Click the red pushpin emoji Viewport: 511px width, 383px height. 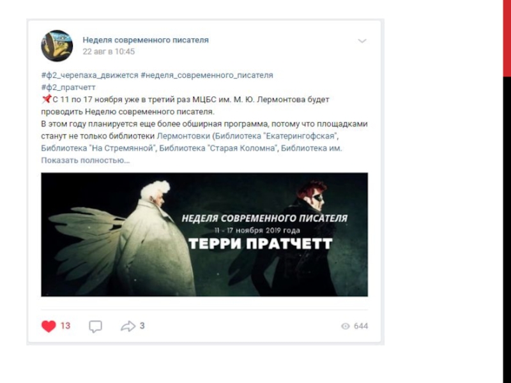click(x=47, y=99)
